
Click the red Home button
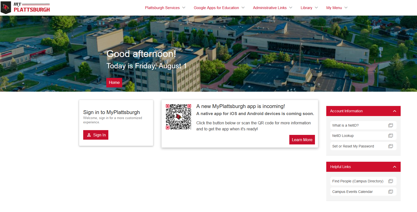(114, 82)
